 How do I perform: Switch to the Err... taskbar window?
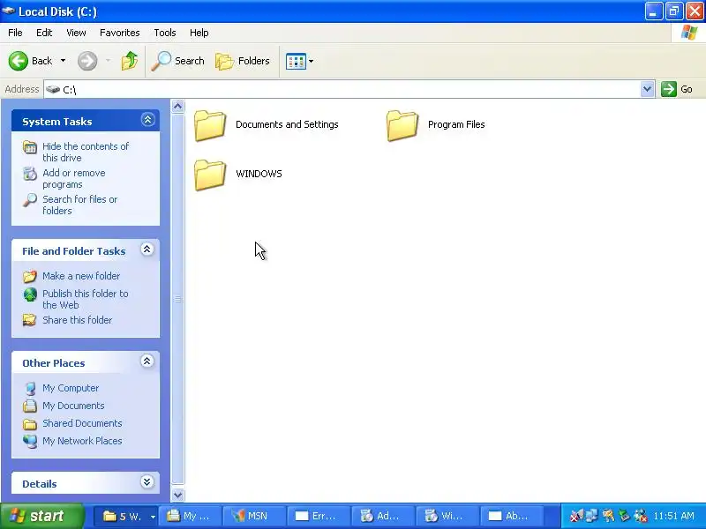(319, 516)
